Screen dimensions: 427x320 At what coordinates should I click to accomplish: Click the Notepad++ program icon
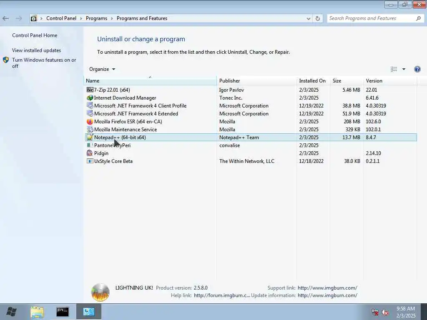(90, 137)
